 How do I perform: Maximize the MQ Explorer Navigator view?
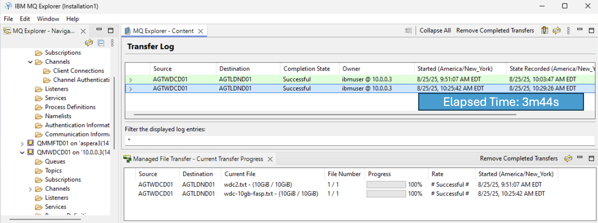point(111,30)
